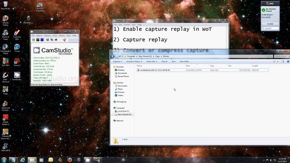
Task: Click the New folder button
Action: tap(184, 62)
